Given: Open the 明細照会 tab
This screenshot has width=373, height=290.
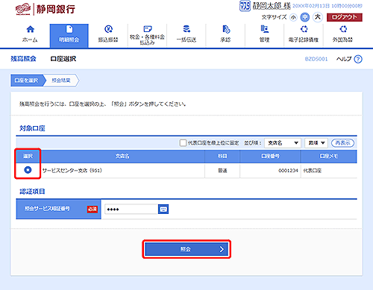Looking at the screenshot, I should [69, 35].
